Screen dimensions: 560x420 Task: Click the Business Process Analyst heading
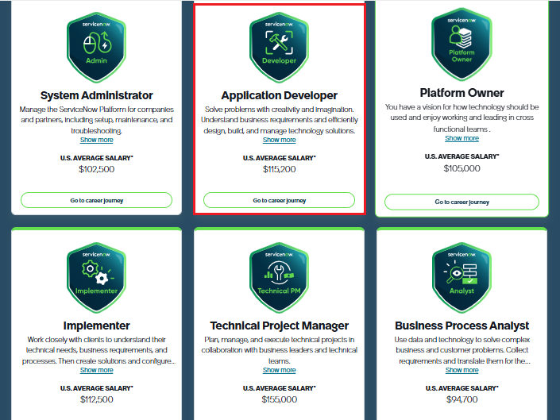462,326
